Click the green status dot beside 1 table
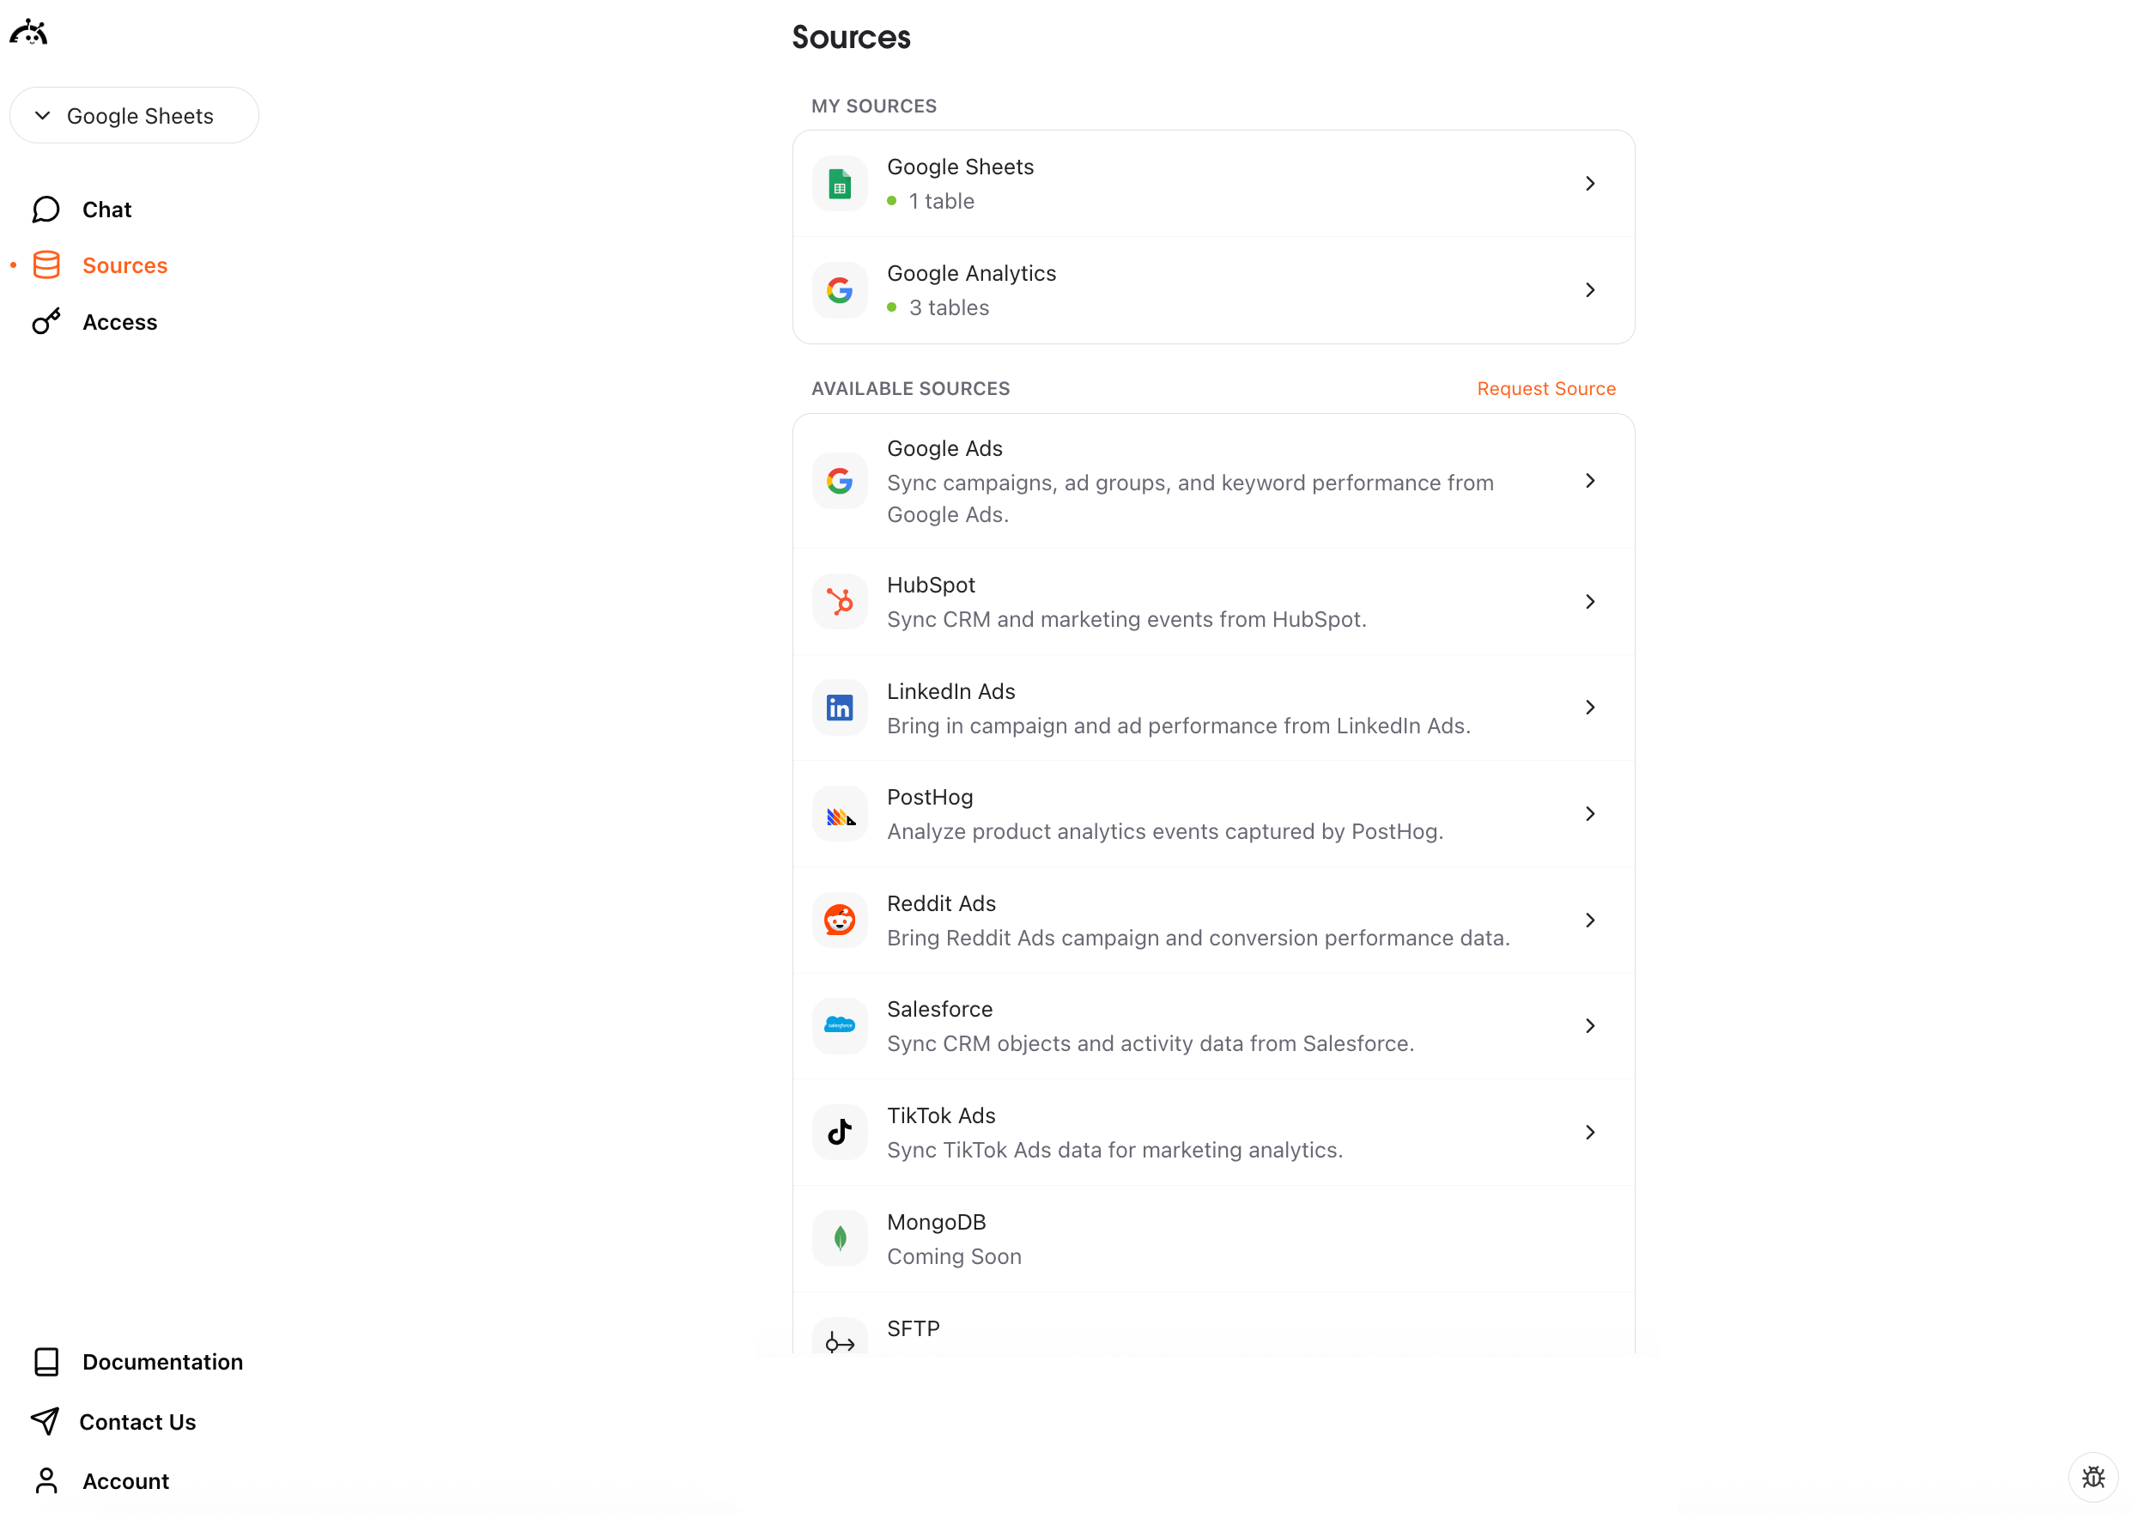 click(x=891, y=201)
